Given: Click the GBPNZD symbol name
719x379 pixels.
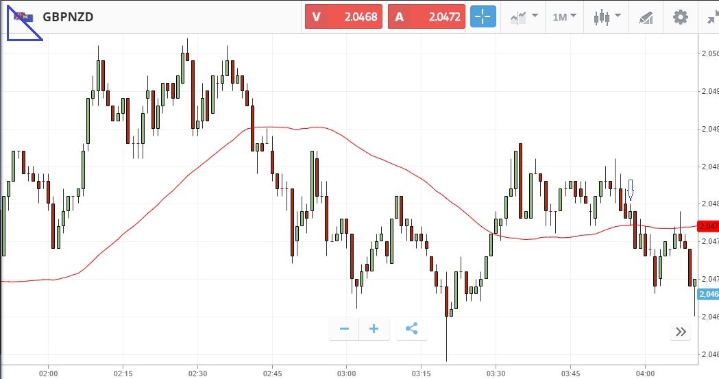Looking at the screenshot, I should (68, 17).
